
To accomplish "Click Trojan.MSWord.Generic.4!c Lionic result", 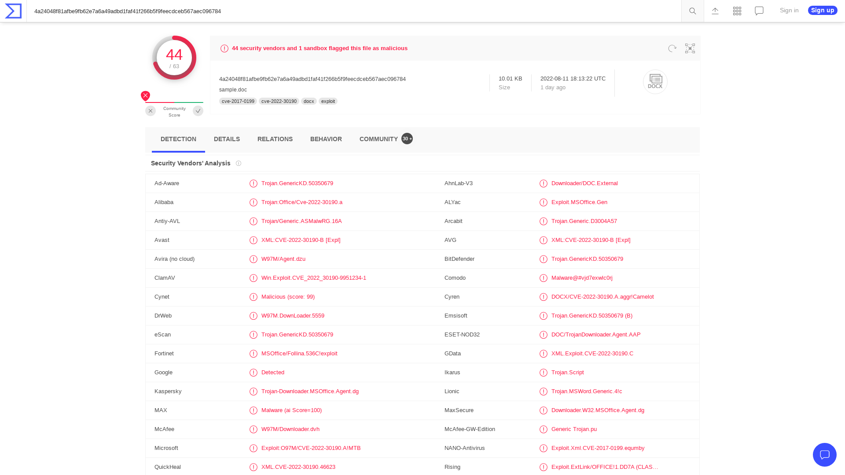I will tap(587, 391).
